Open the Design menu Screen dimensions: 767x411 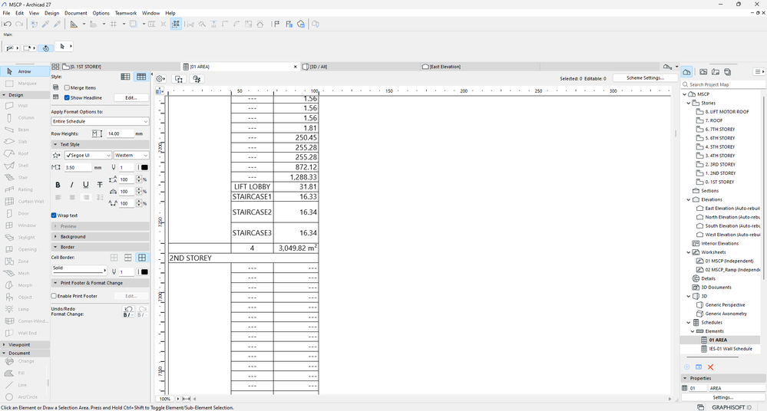tap(52, 13)
